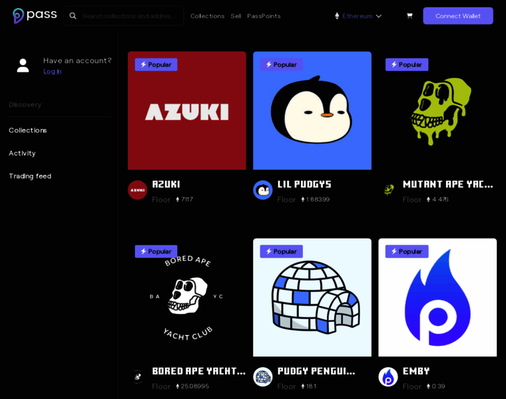Open the Sell nav item
The width and height of the screenshot is (506, 399).
(x=236, y=16)
